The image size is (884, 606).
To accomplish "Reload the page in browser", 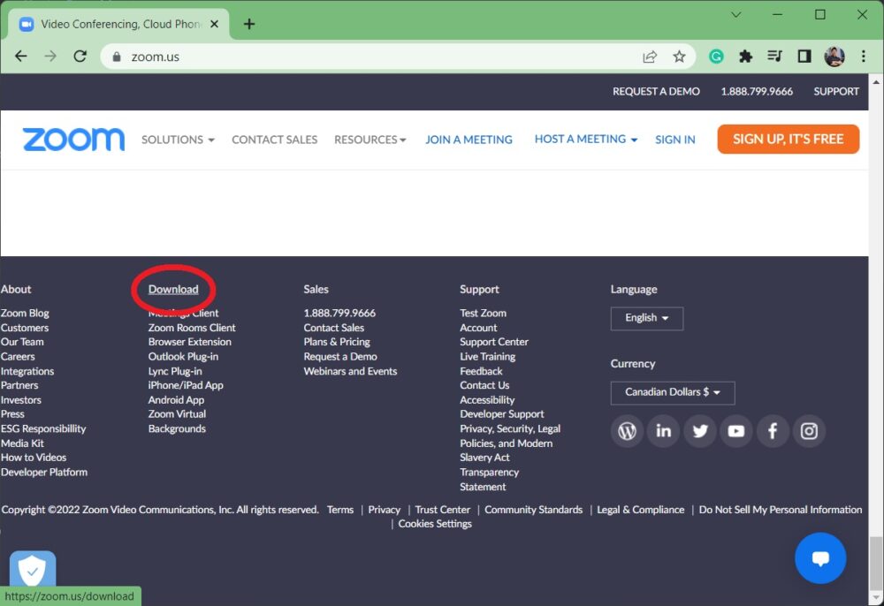I will coord(80,57).
